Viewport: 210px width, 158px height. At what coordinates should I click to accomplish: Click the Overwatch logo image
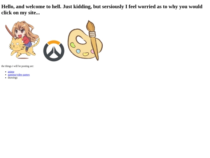click(54, 51)
